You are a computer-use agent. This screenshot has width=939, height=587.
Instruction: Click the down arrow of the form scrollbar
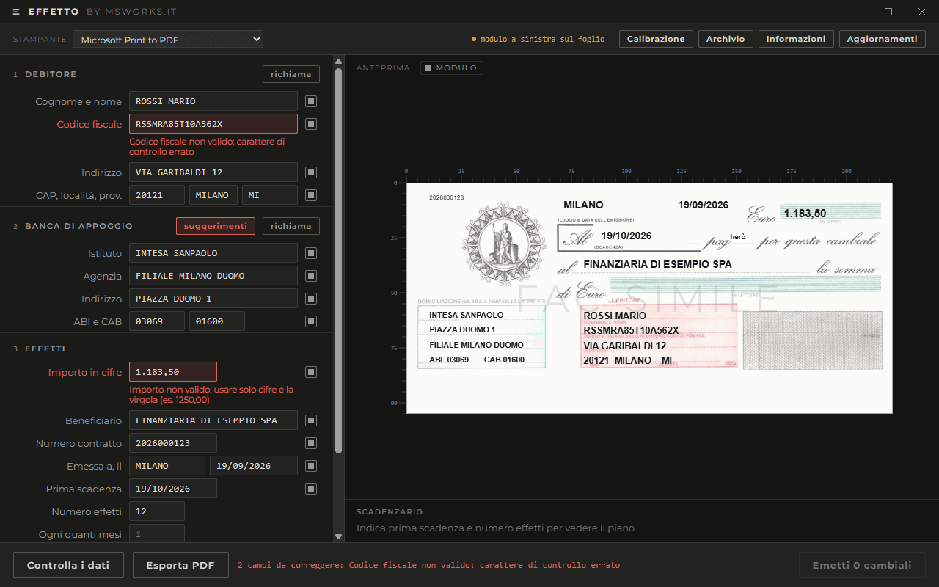(338, 536)
